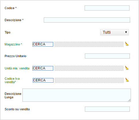Image resolution: width=139 pixels, height=120 pixels.
Task: Click the gray Magazzino description box
Action: point(89,44)
